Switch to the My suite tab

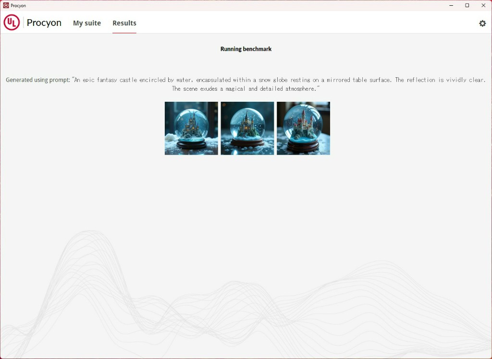[x=87, y=23]
